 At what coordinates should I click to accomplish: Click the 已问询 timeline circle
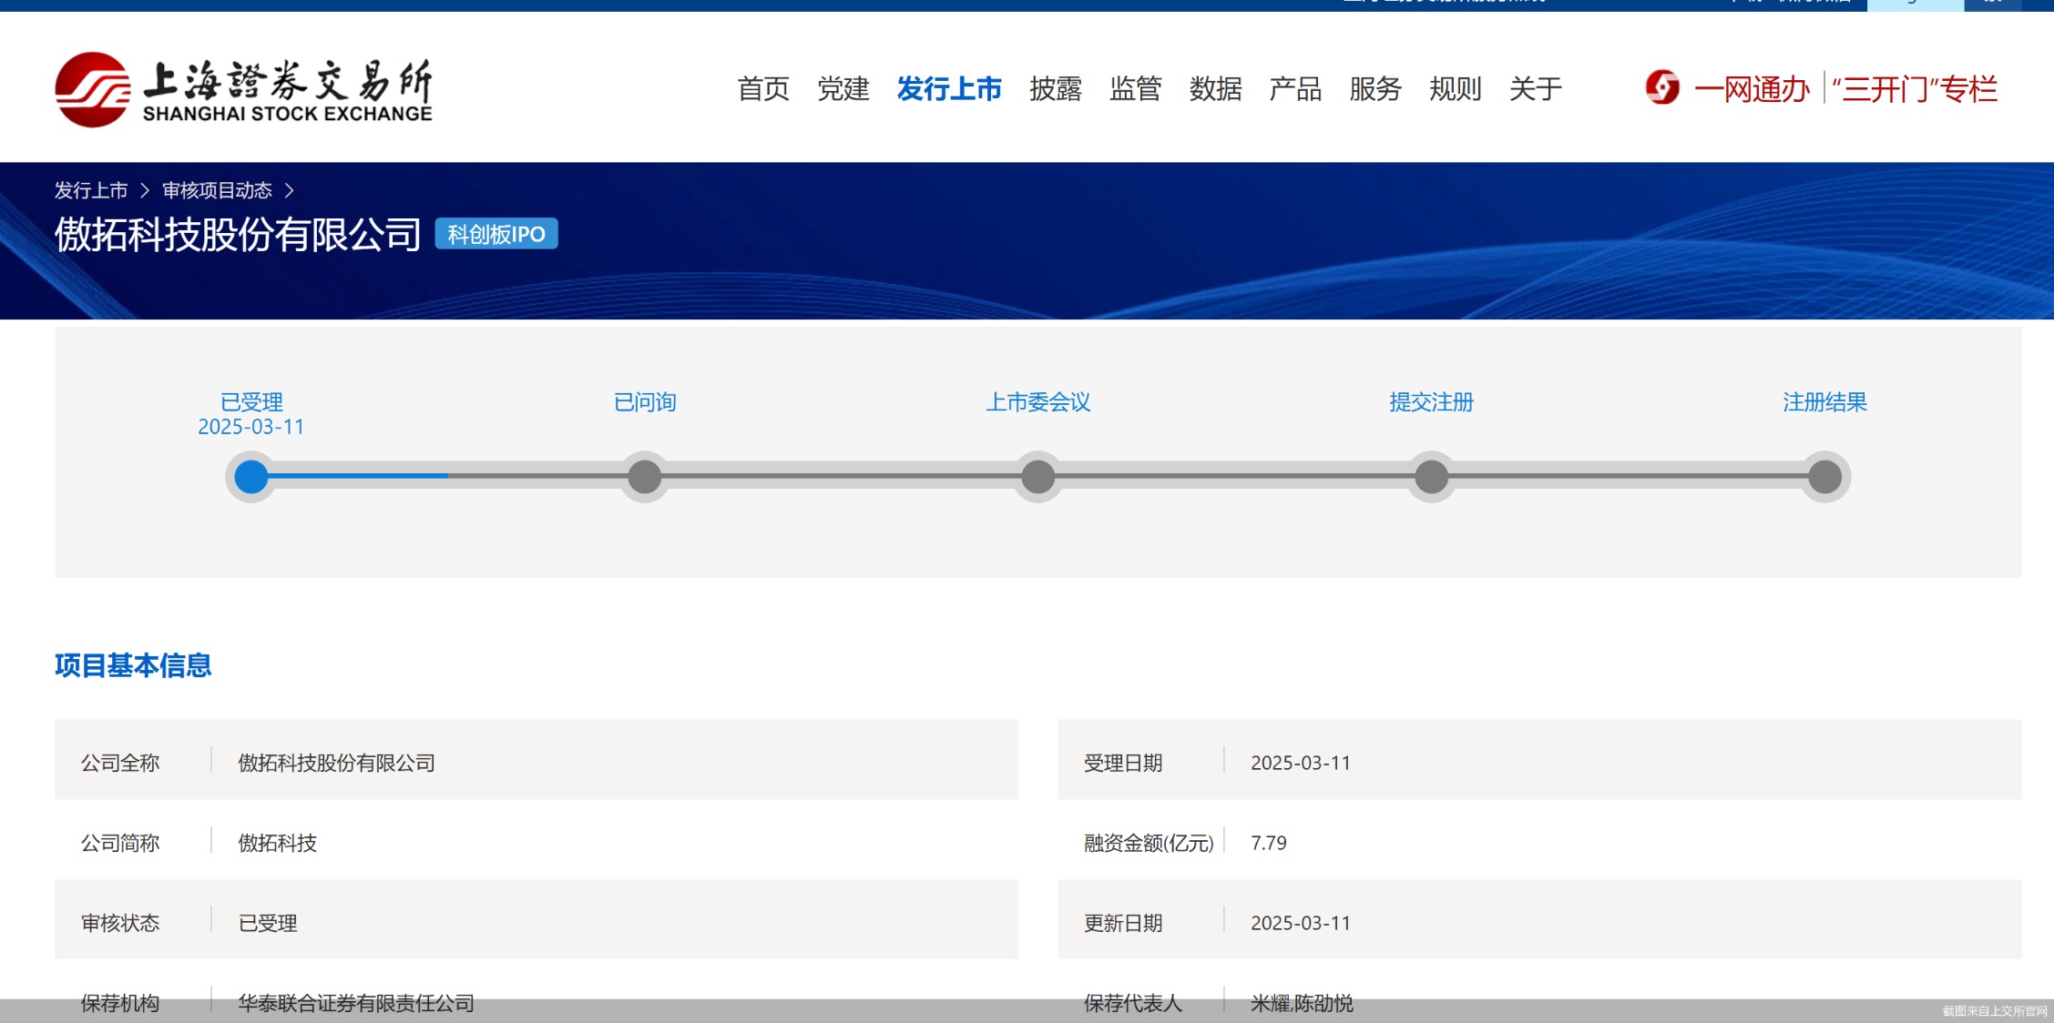click(644, 476)
